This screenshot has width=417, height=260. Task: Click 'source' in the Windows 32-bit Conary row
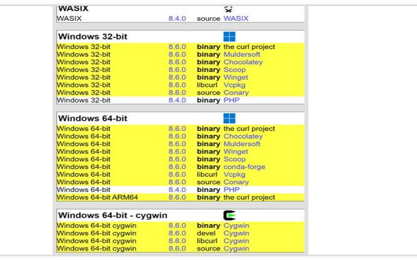[x=208, y=93]
